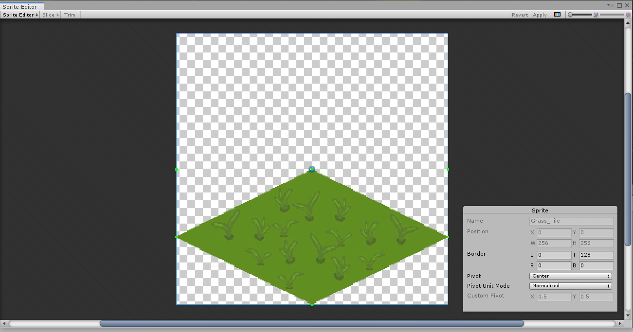This screenshot has width=633, height=332.
Task: Select the left green border handle
Action: (177, 237)
